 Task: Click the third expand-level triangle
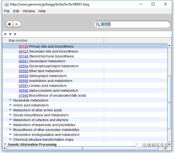tap(15, 34)
